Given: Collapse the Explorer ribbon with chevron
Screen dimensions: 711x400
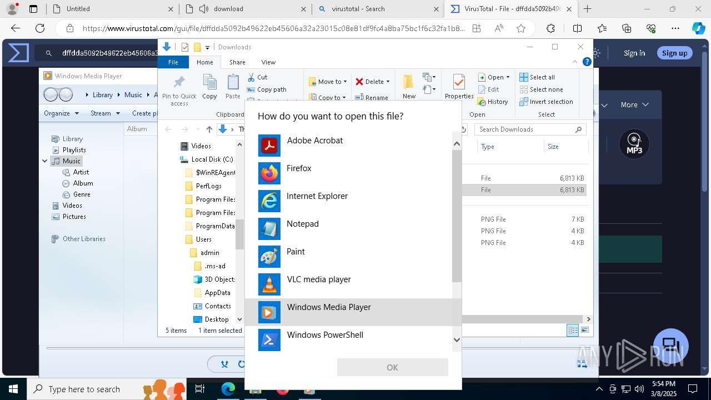Looking at the screenshot, I should coord(575,62).
